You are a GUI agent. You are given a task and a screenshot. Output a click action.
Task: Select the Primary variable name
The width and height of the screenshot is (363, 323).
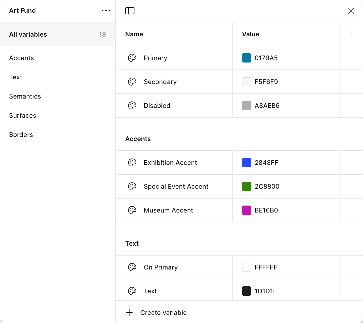pos(155,58)
